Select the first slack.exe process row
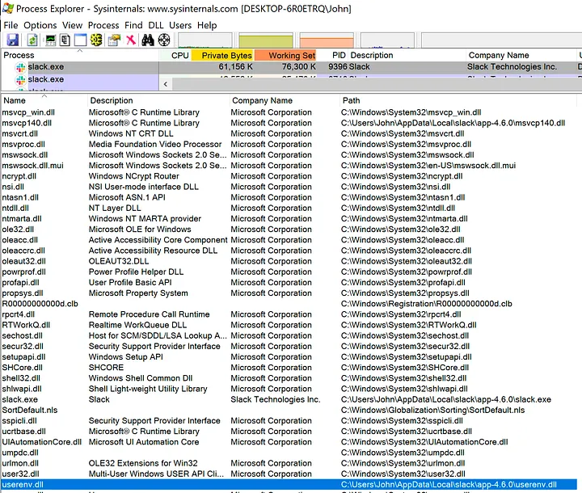The width and height of the screenshot is (582, 493). (45, 67)
